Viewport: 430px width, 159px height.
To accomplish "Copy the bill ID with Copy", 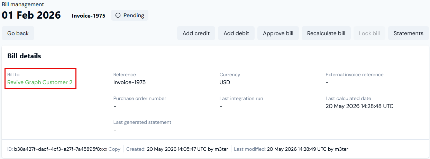I will pos(115,149).
